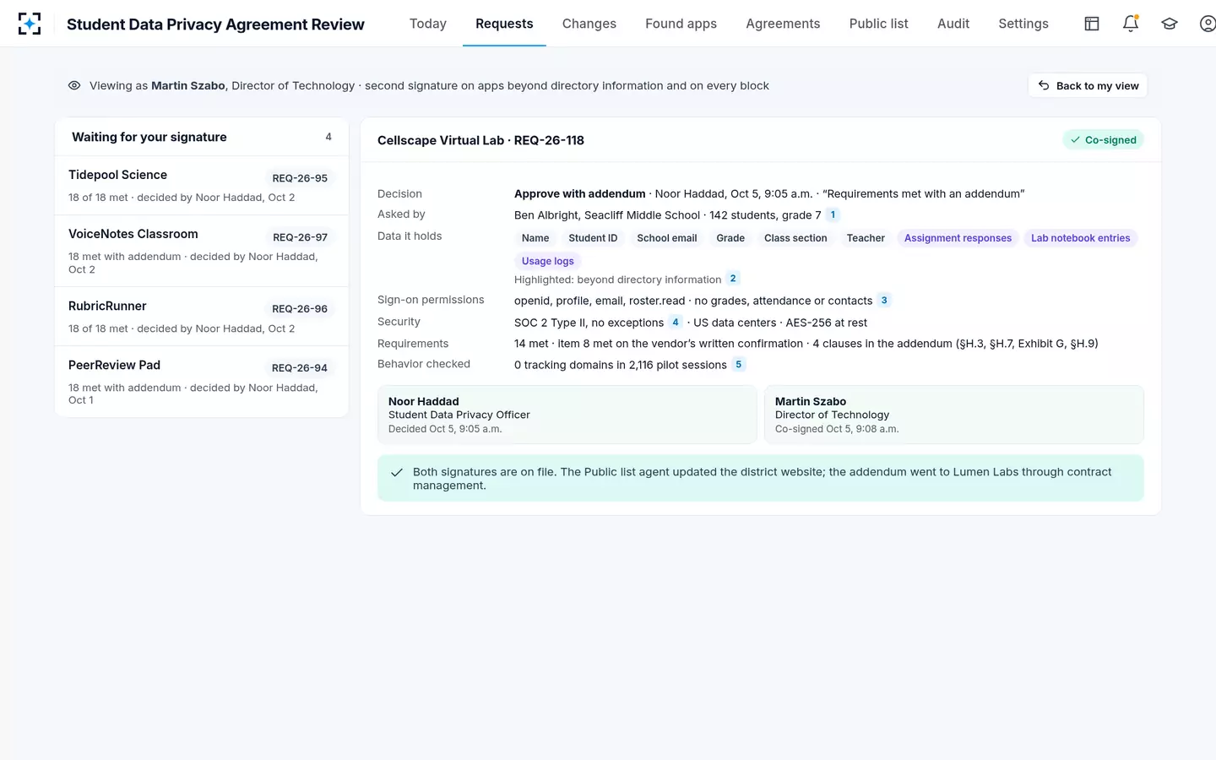
Task: Open the VoiceNotes Classroom request
Action: 202,251
